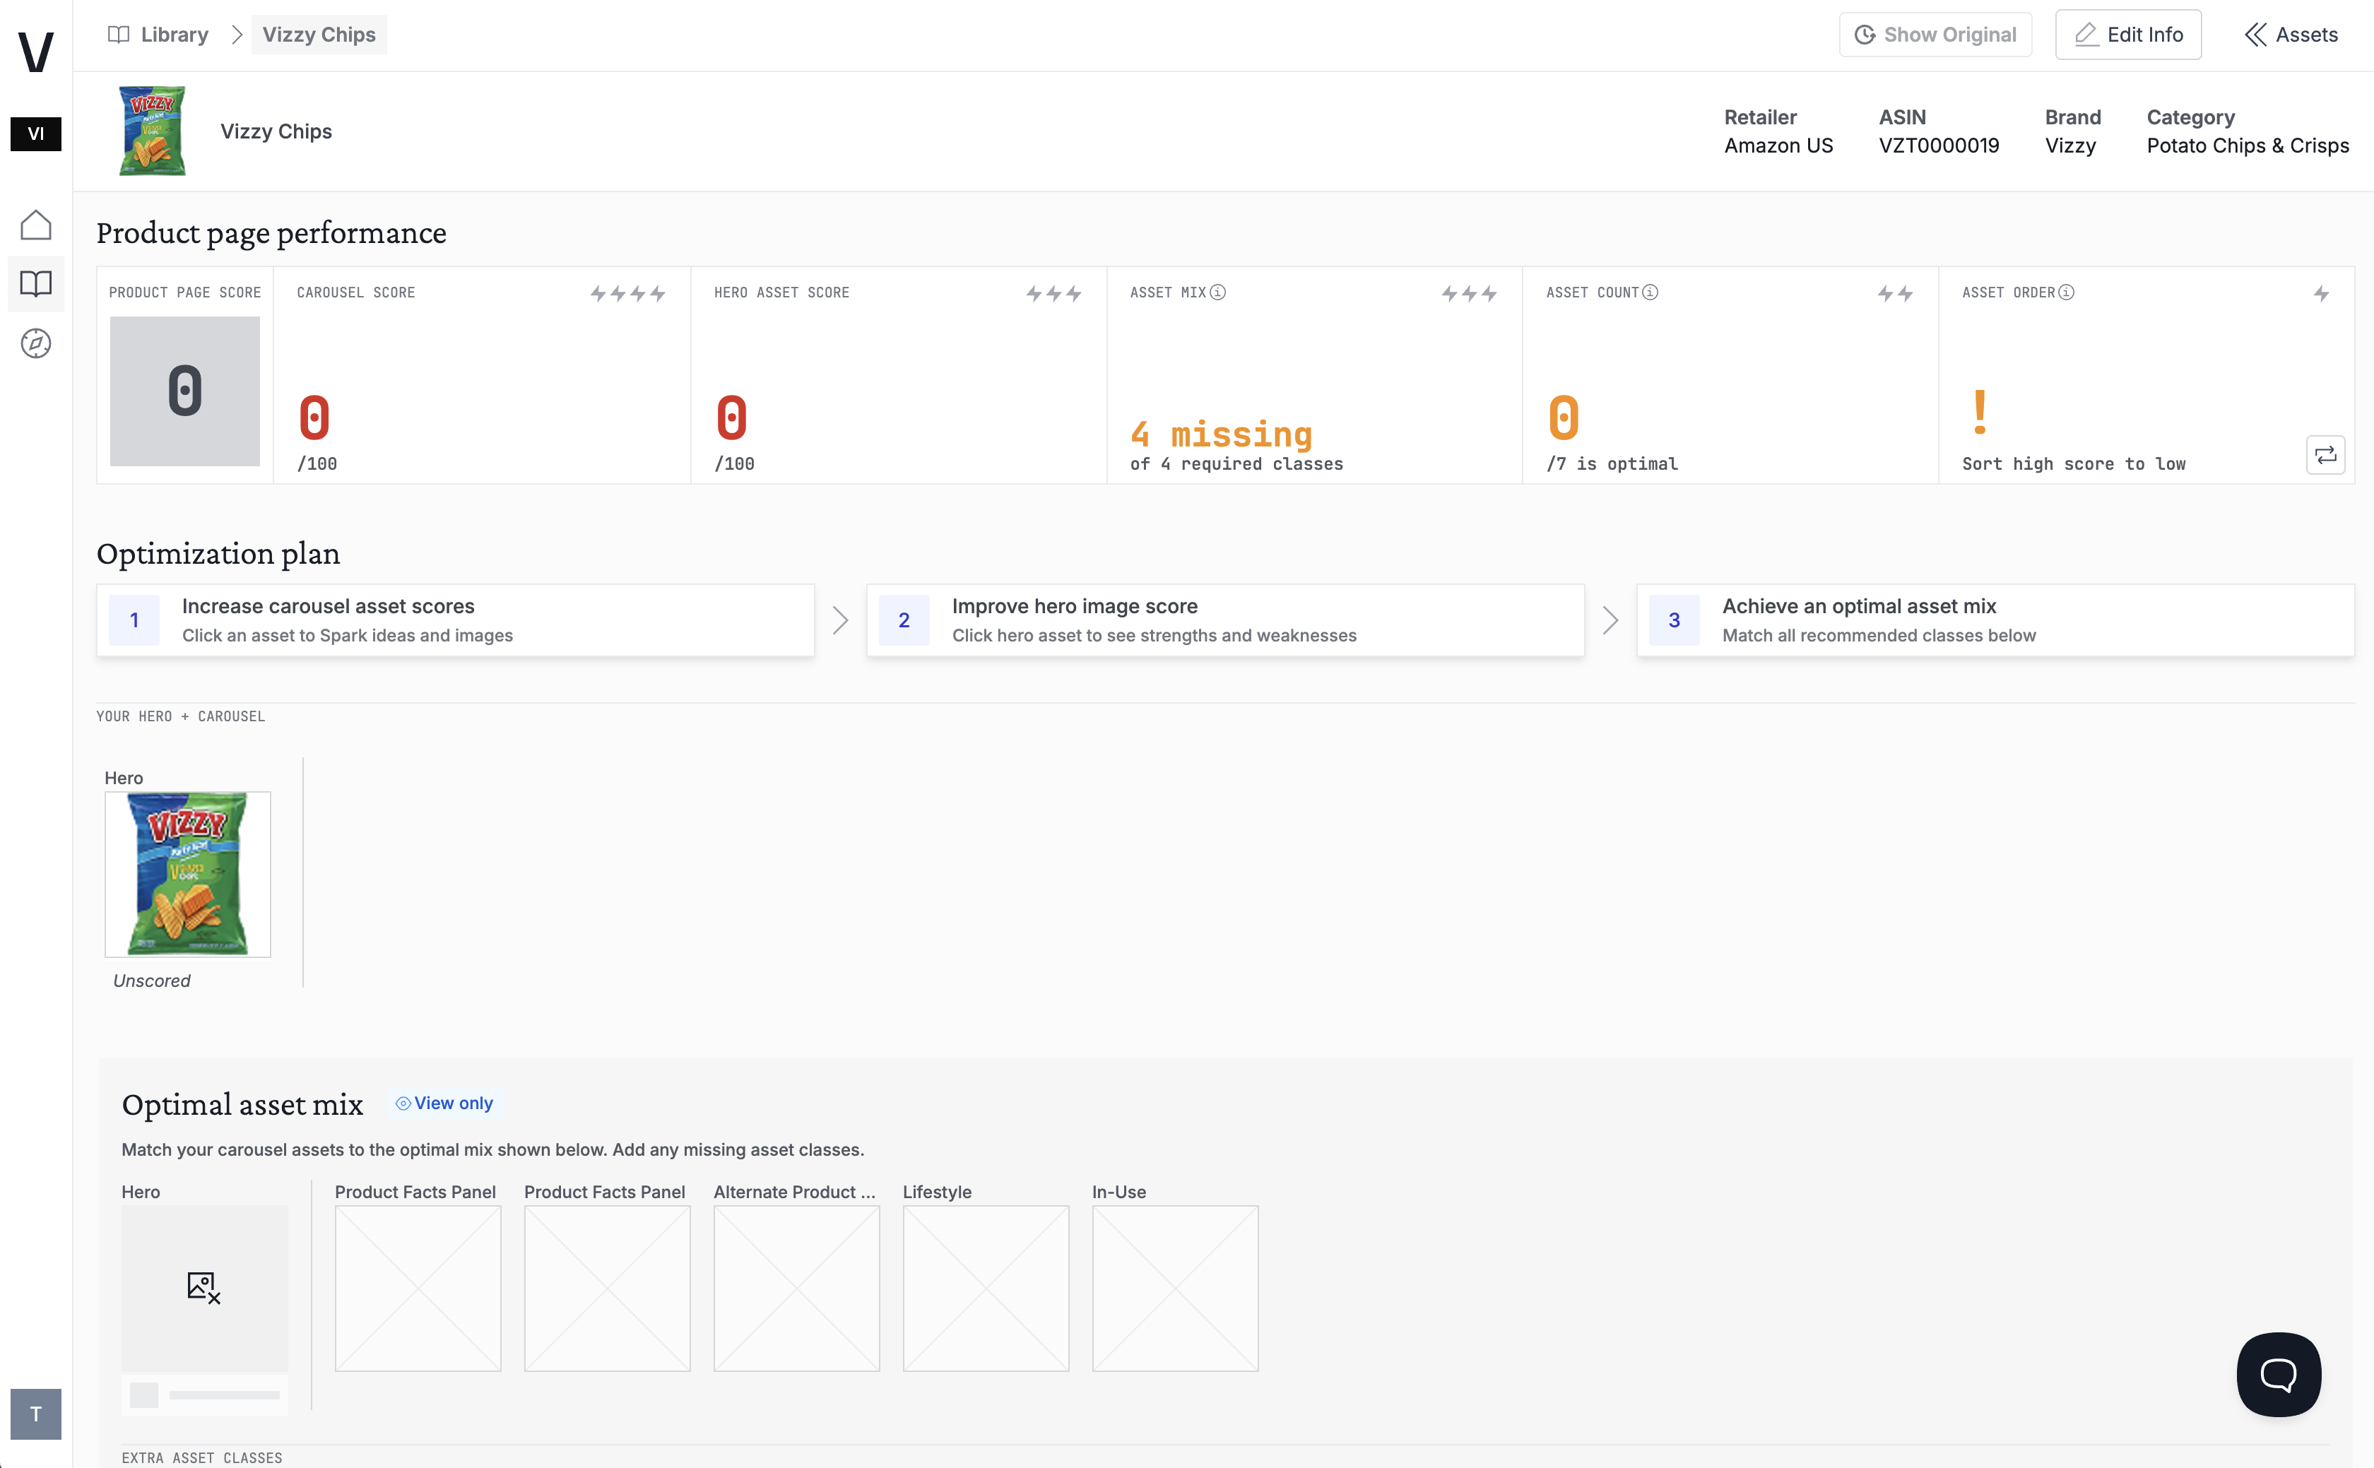Click the Asset Count info icon
The image size is (2374, 1468).
coord(1650,292)
